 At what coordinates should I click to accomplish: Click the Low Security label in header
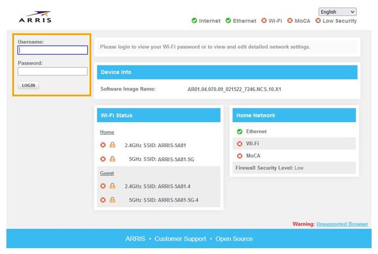click(x=339, y=21)
